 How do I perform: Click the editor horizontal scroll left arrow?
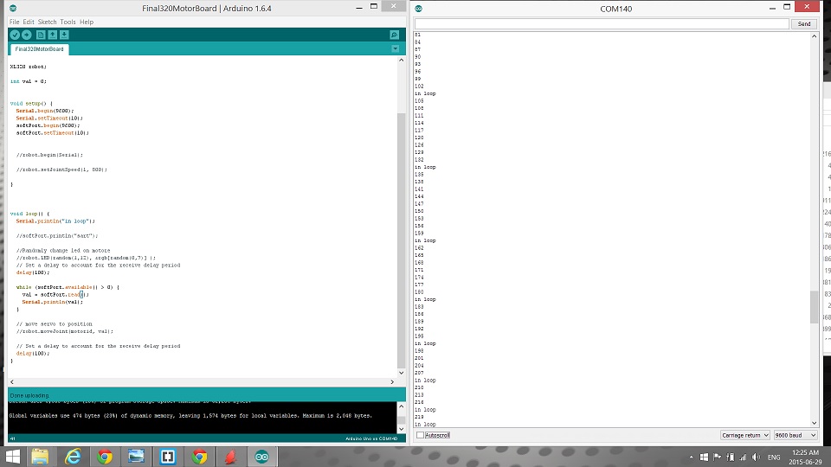click(x=12, y=381)
